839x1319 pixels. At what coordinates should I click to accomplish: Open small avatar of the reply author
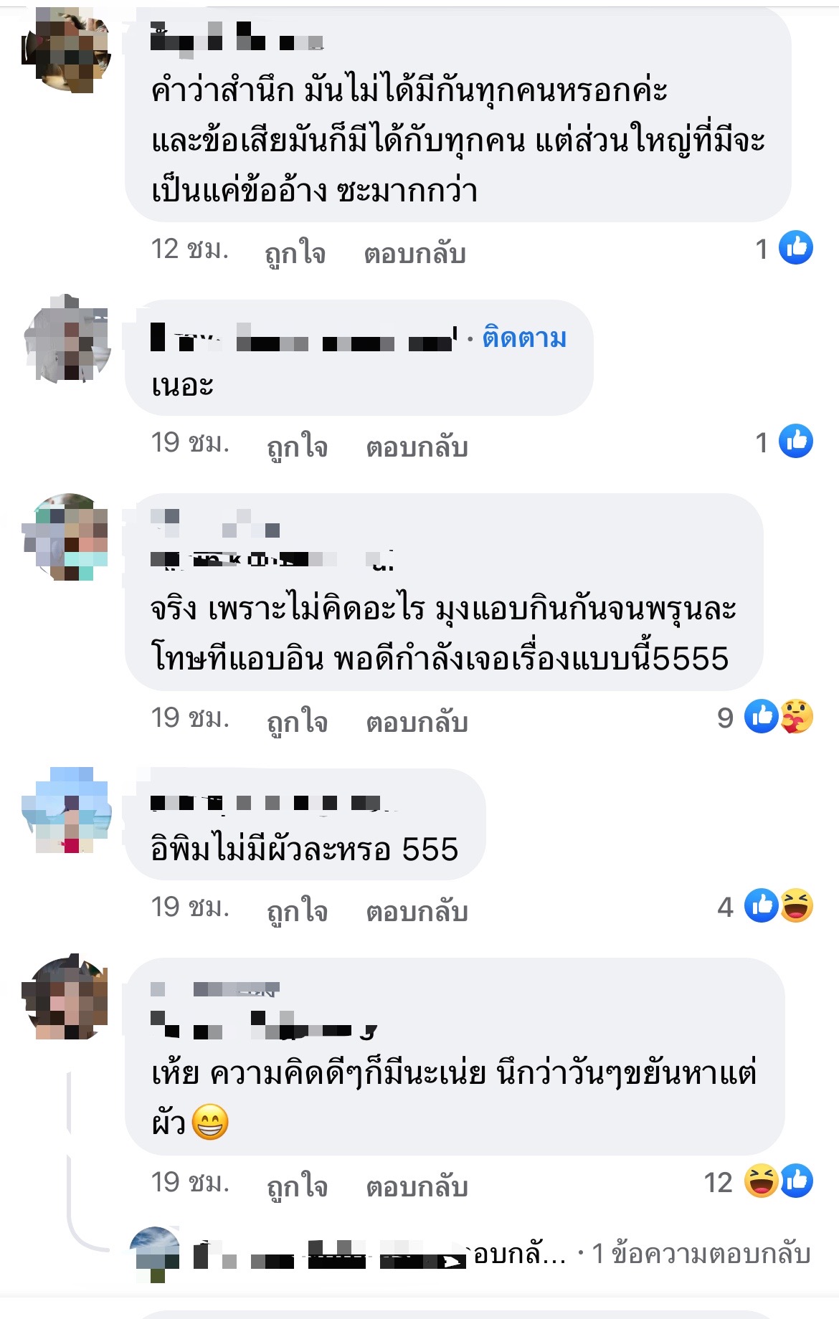155,1253
